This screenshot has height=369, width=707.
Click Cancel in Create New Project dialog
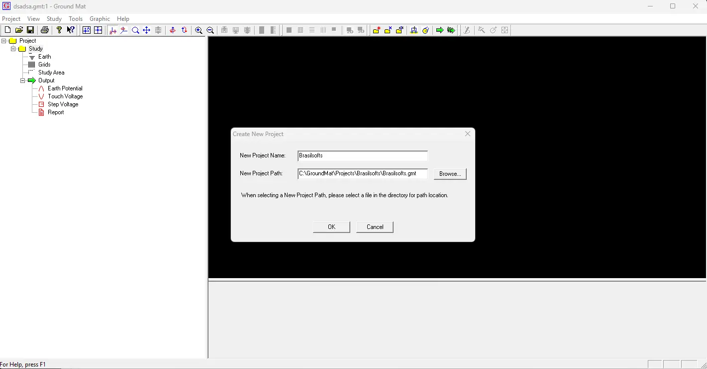375,227
